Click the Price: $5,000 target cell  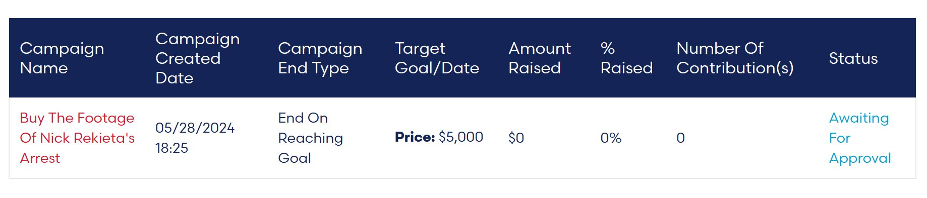point(439,137)
